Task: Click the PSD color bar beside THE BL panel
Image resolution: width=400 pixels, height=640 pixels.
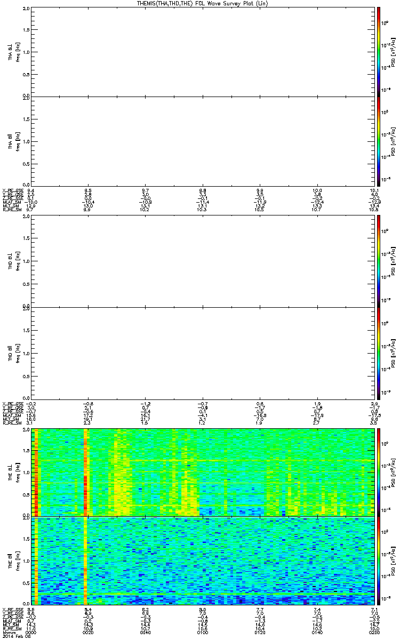Action: pos(378,471)
